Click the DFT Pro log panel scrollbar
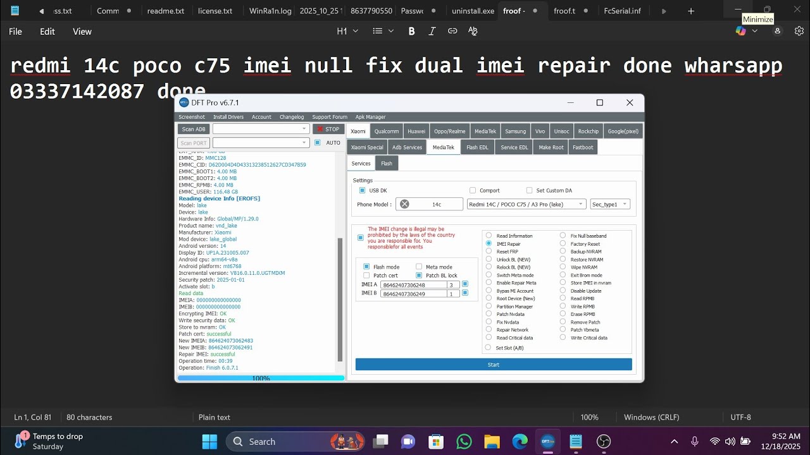 [x=340, y=300]
